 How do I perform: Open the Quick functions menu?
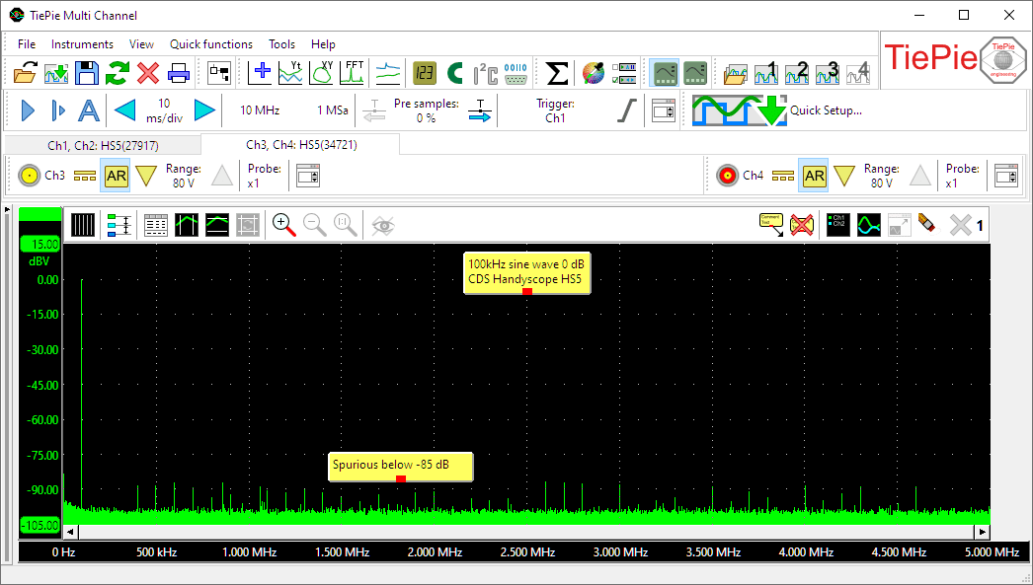pos(210,43)
